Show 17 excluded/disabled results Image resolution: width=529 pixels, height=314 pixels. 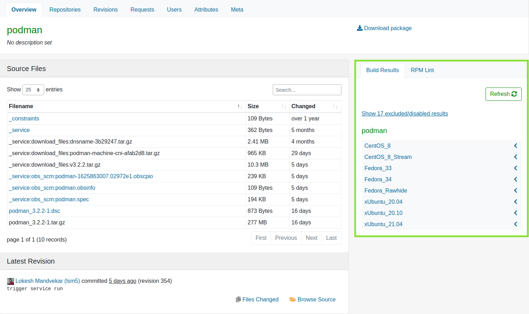(405, 113)
